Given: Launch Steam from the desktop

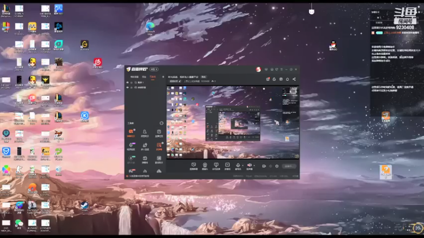Looking at the screenshot, I should click(85, 206).
